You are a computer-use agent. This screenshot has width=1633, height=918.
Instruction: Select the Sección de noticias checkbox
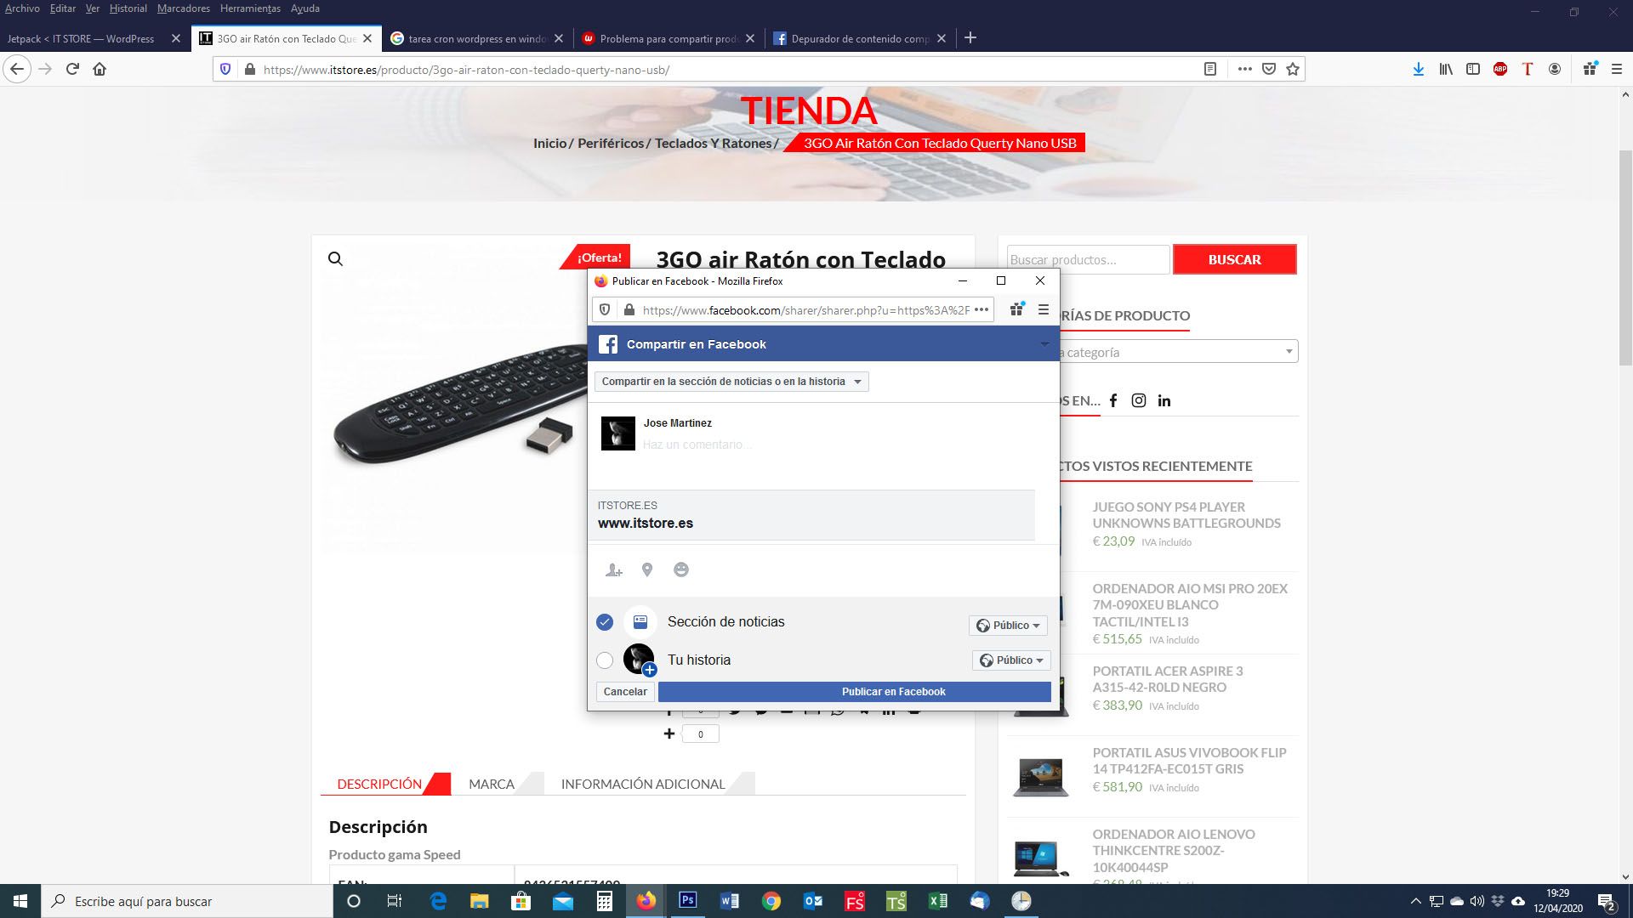tap(605, 622)
